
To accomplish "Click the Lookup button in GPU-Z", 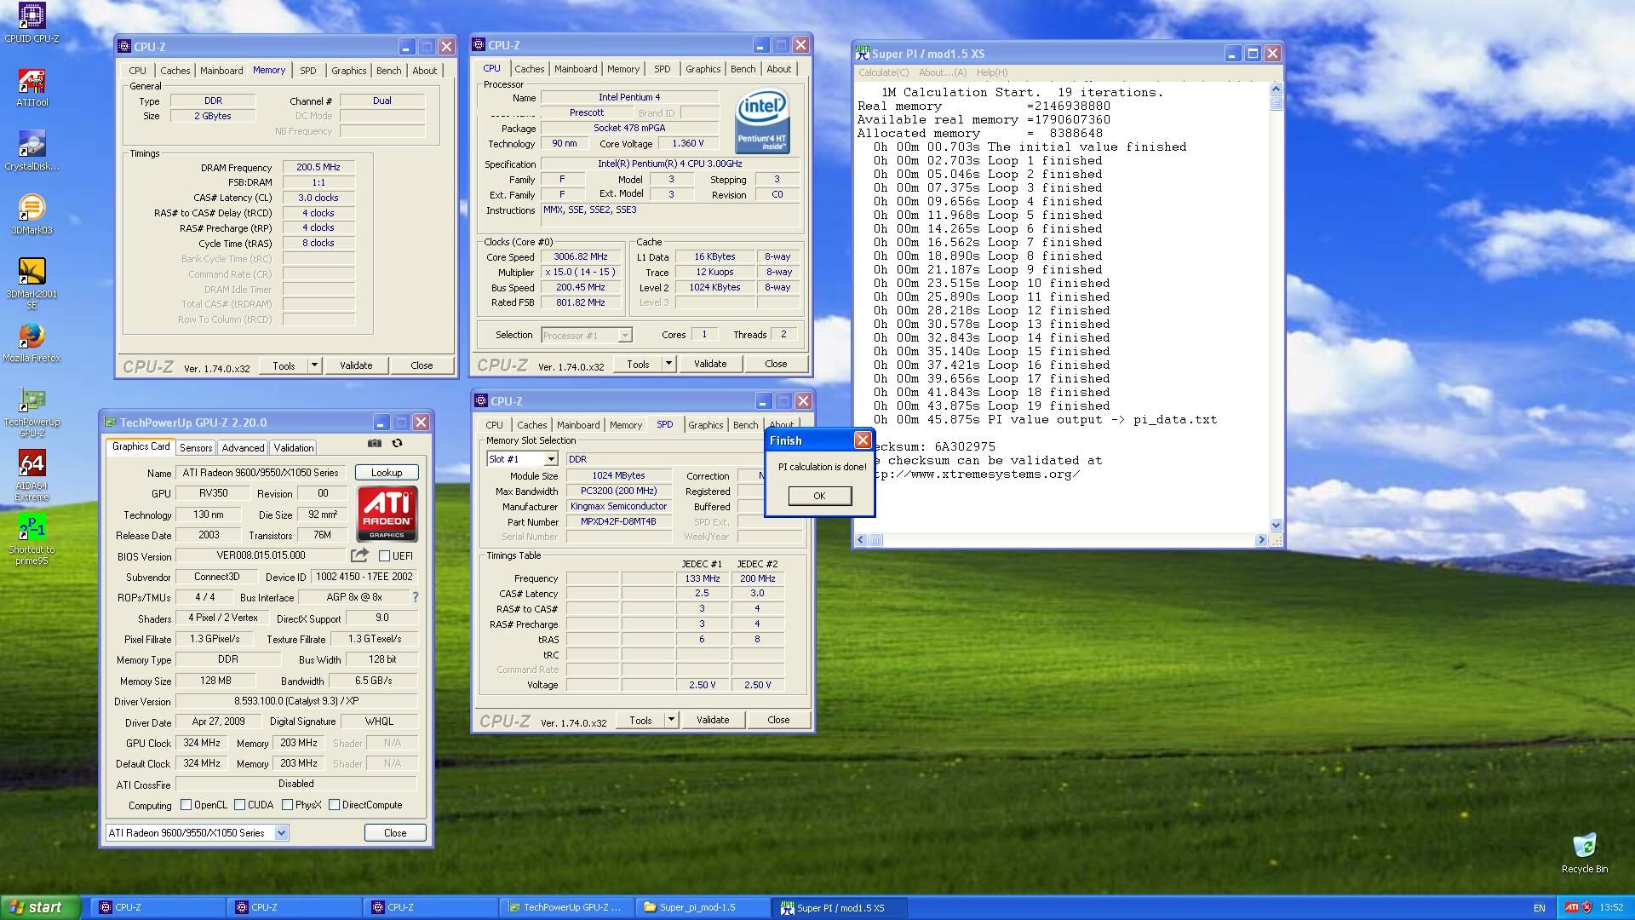I will 387,473.
